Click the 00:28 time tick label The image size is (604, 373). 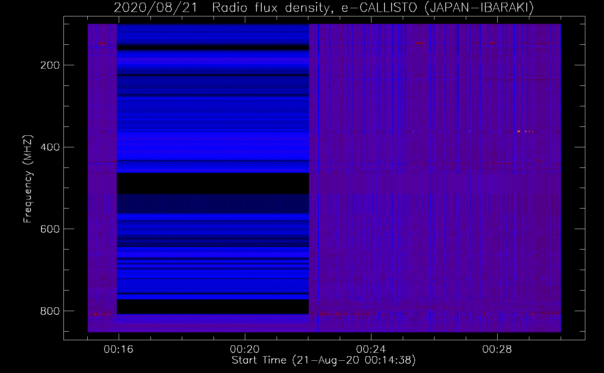pos(497,350)
